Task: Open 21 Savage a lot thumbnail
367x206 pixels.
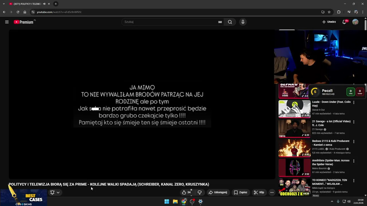Action: click(x=294, y=128)
